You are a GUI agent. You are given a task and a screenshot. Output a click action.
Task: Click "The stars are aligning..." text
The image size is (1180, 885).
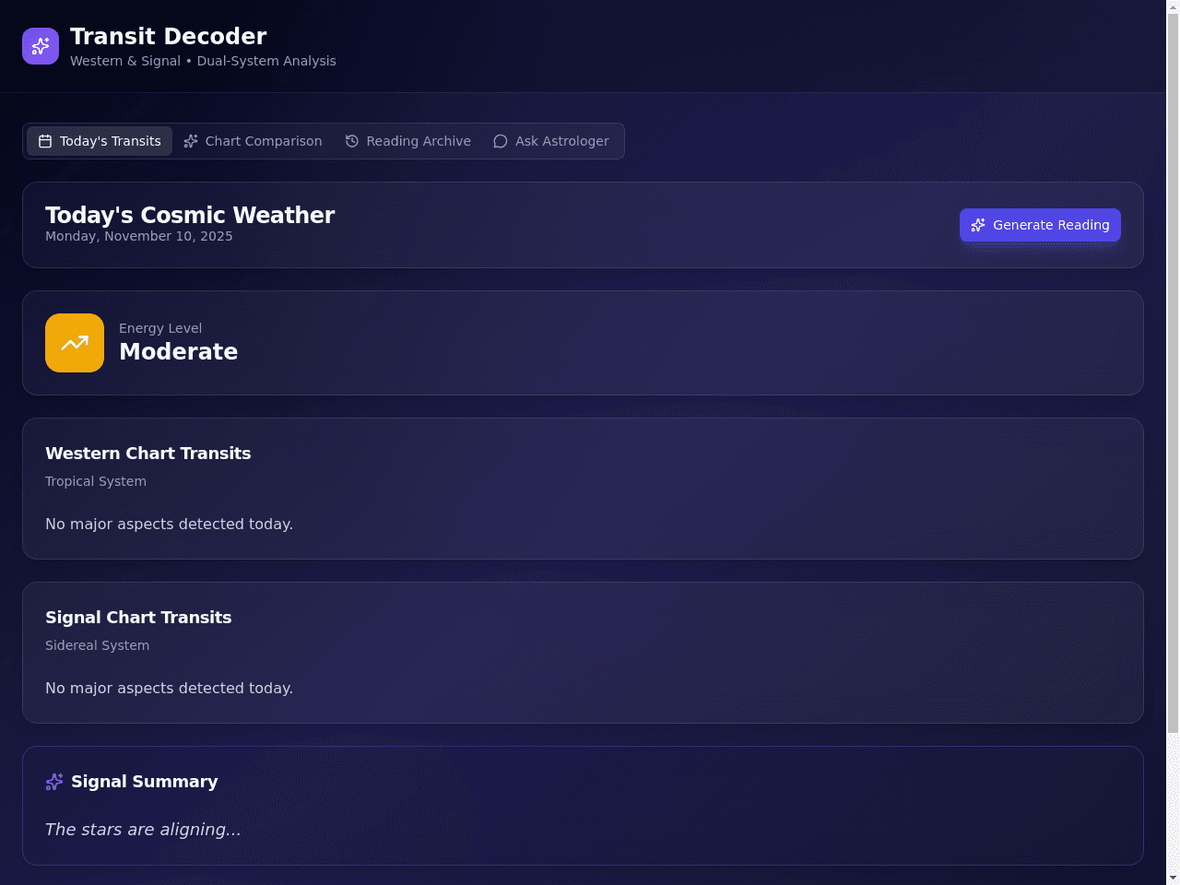click(143, 830)
